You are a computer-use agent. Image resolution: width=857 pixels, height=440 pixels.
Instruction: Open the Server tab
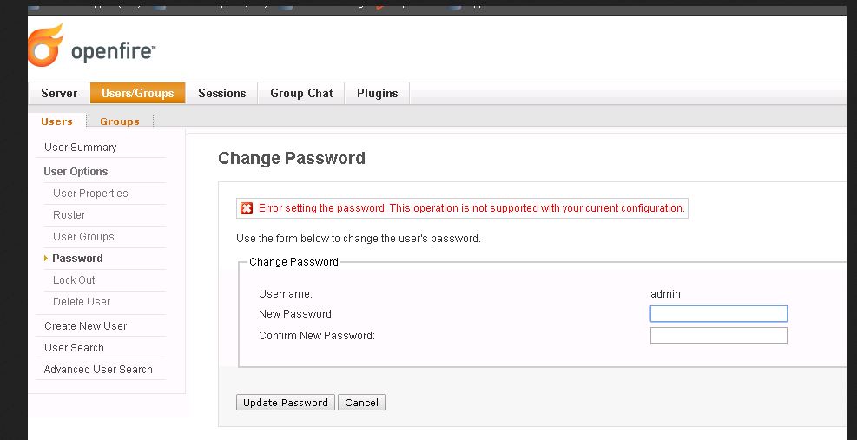click(59, 93)
